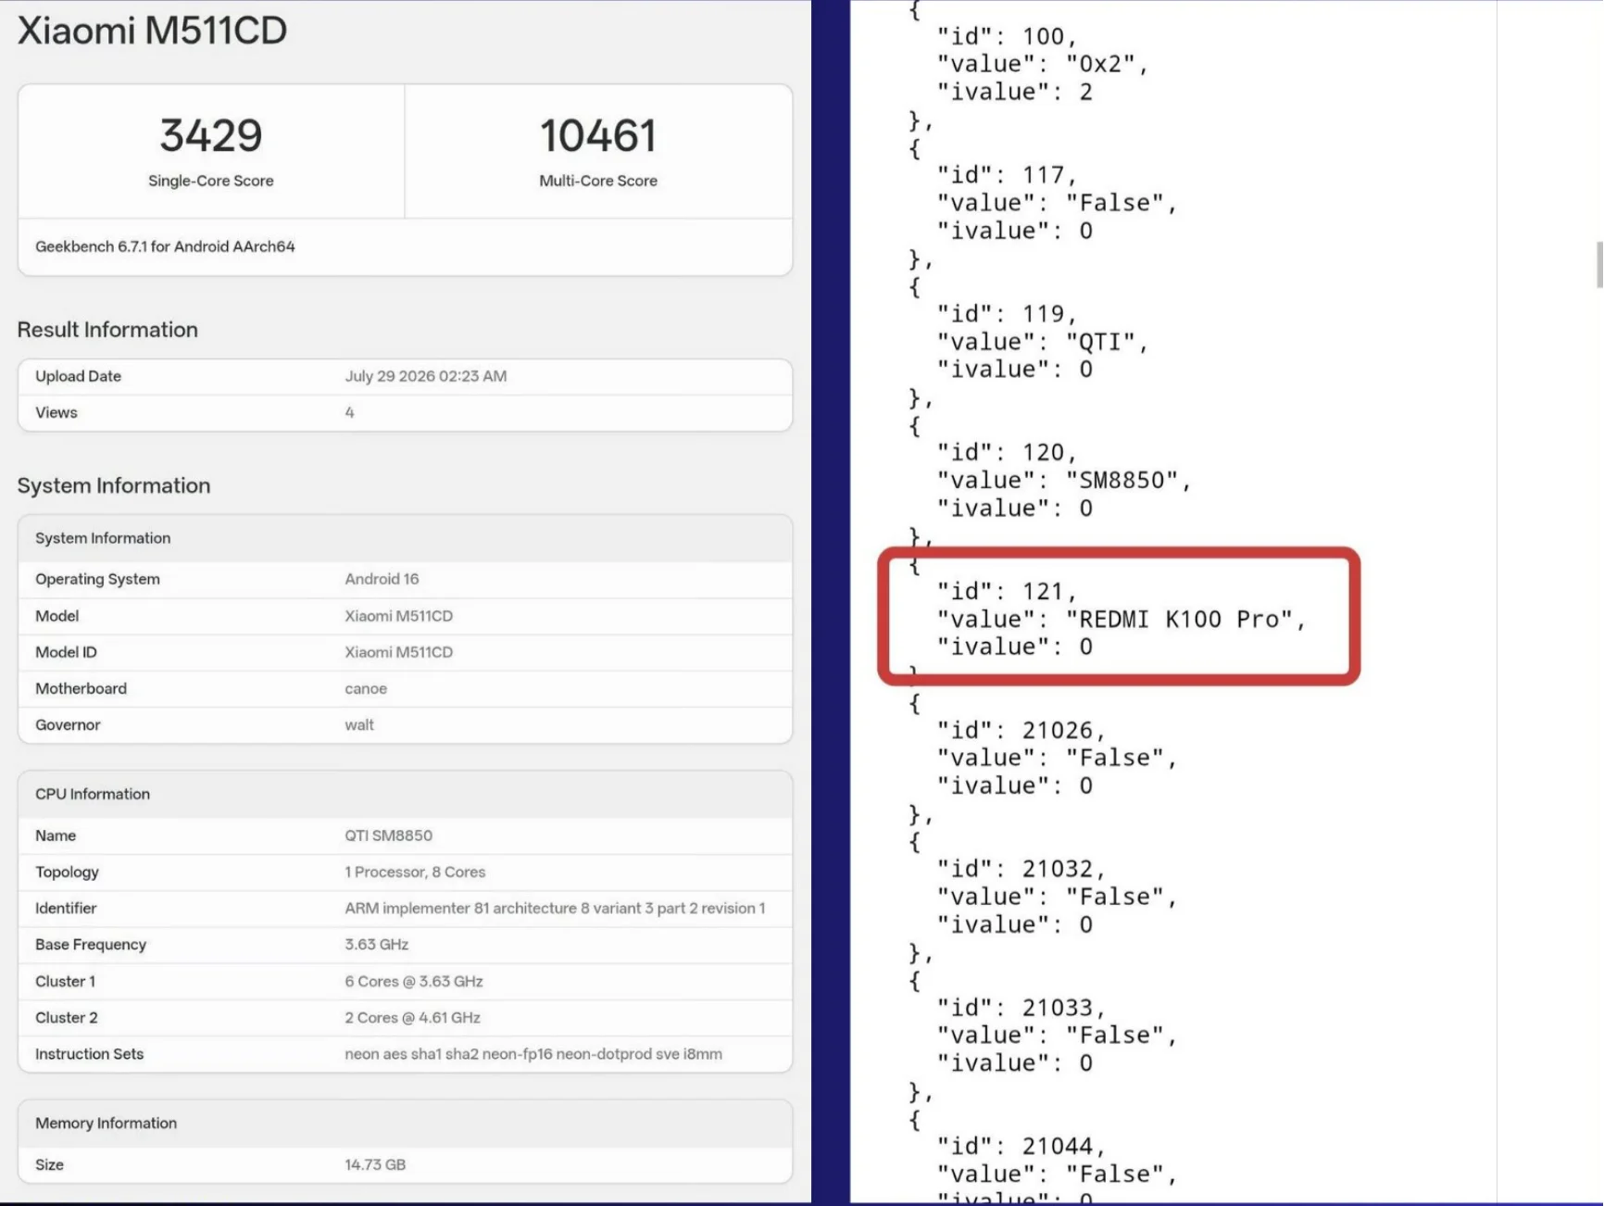Select "6 Cores @ 3.63 GHz" value

414,981
